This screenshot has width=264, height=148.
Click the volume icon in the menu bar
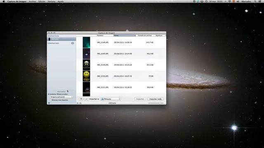pyautogui.click(x=238, y=1)
